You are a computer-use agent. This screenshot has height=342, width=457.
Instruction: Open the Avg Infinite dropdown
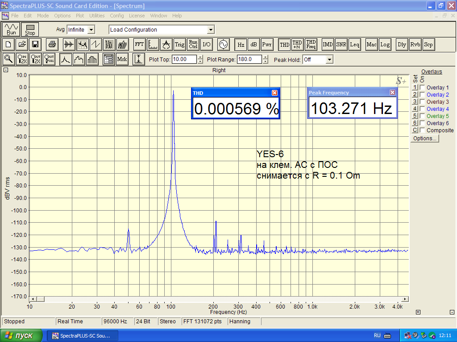coord(91,30)
